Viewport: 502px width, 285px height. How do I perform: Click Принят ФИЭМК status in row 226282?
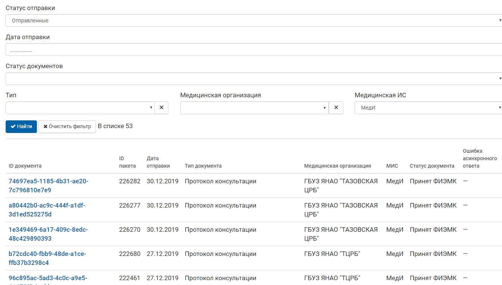(433, 181)
